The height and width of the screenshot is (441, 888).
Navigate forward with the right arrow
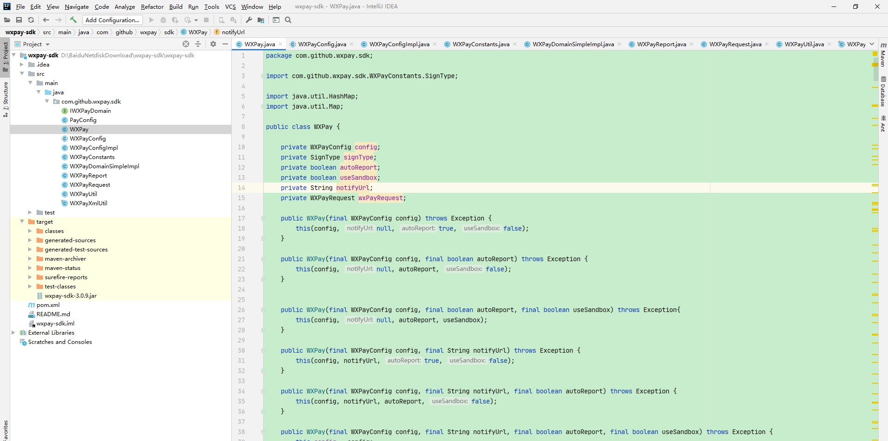pyautogui.click(x=58, y=20)
